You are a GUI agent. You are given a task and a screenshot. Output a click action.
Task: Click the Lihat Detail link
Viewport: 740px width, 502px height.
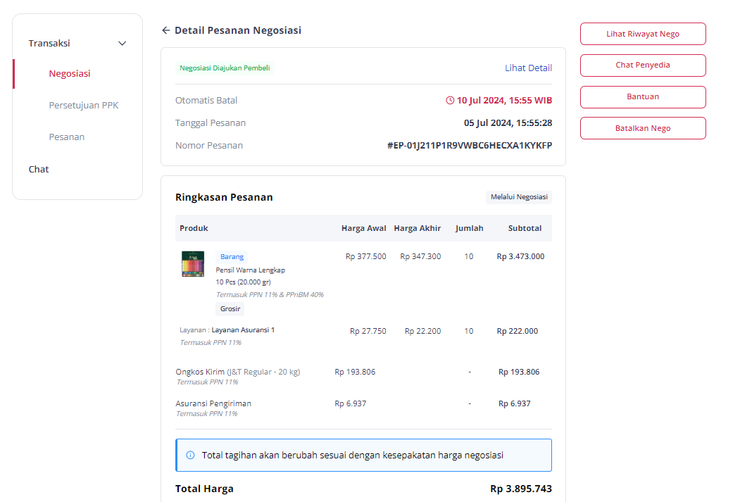[x=528, y=68]
